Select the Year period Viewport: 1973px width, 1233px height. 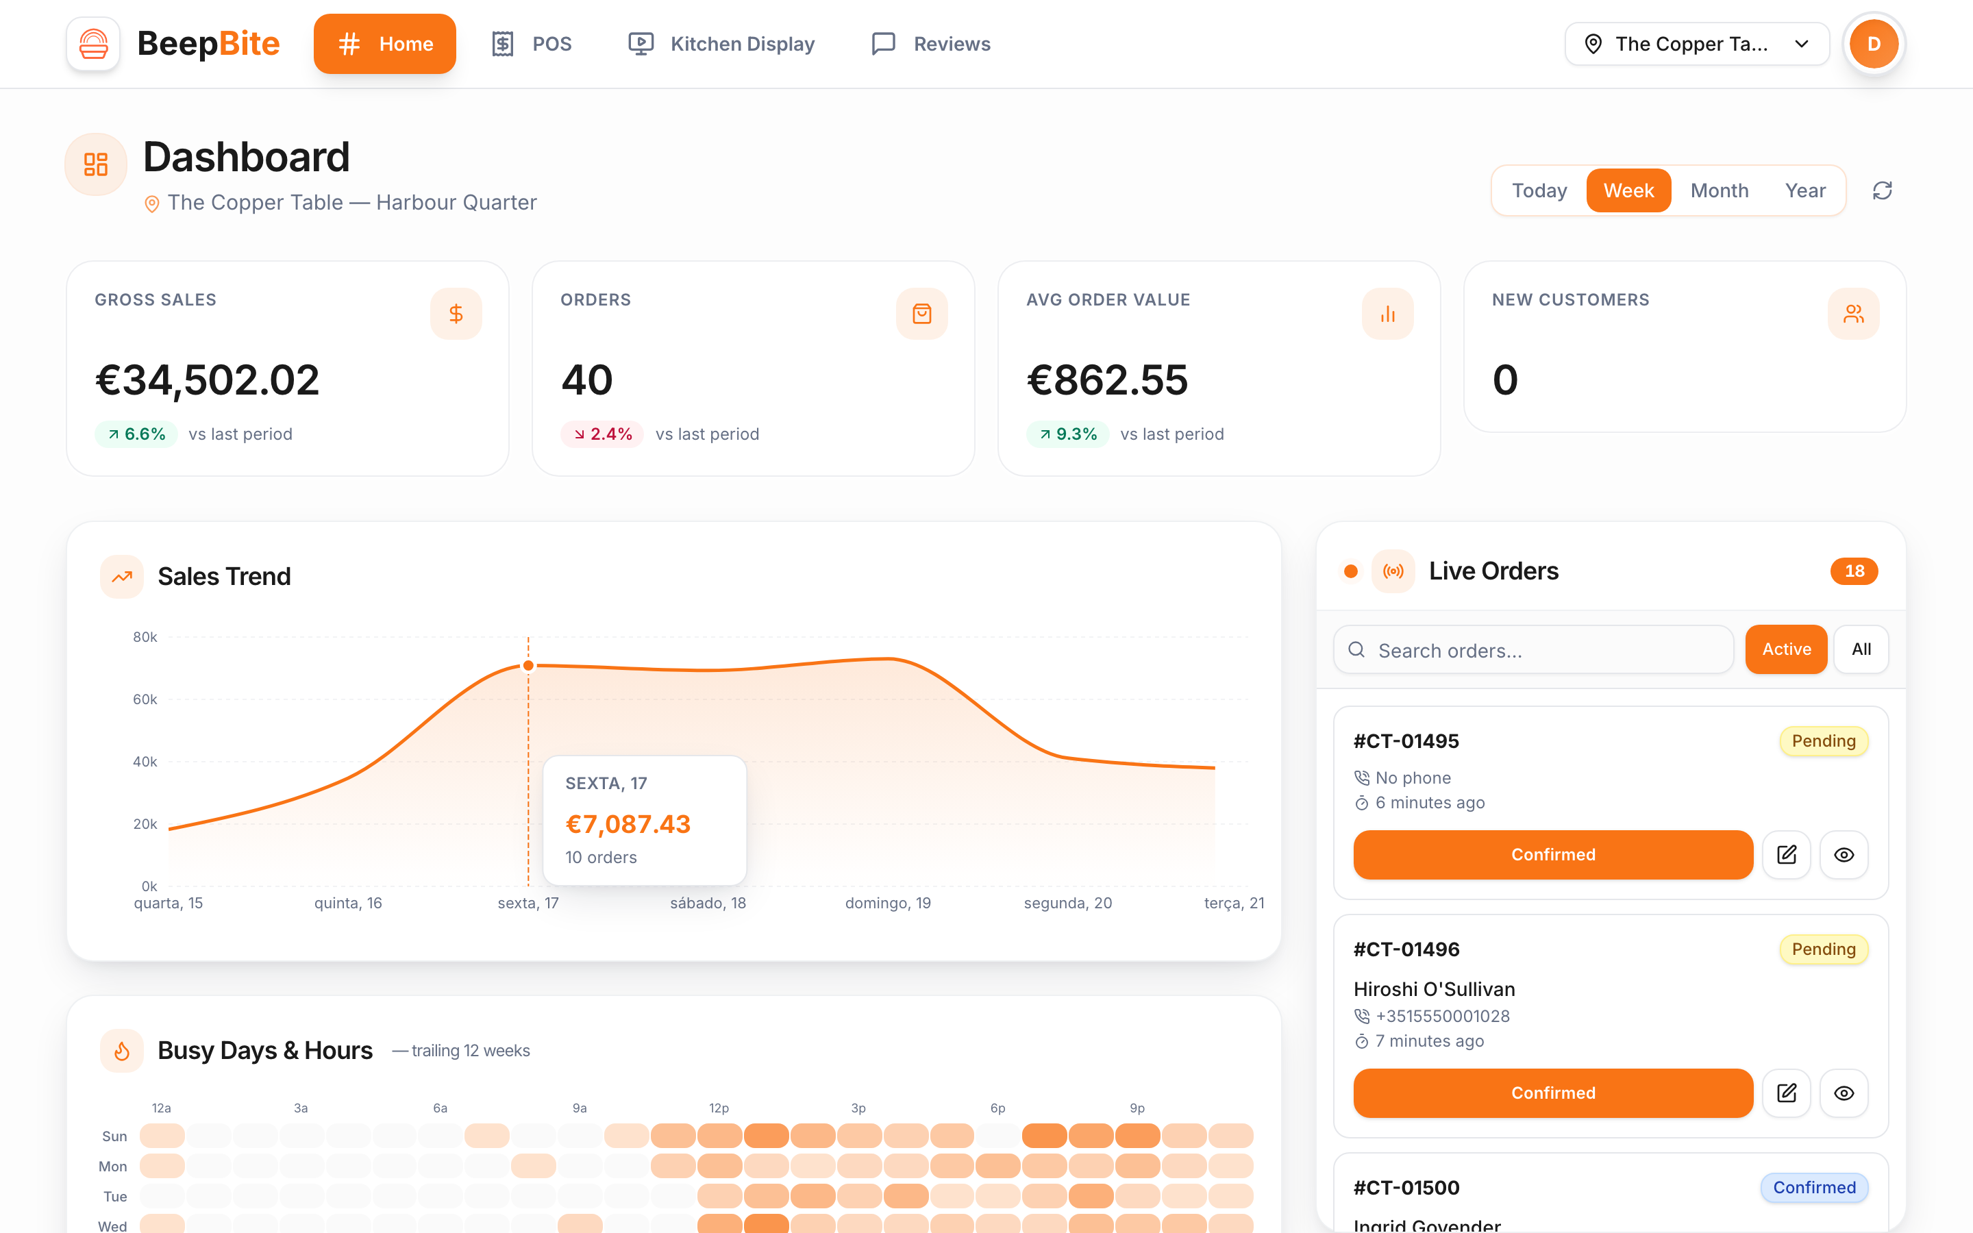(1805, 191)
